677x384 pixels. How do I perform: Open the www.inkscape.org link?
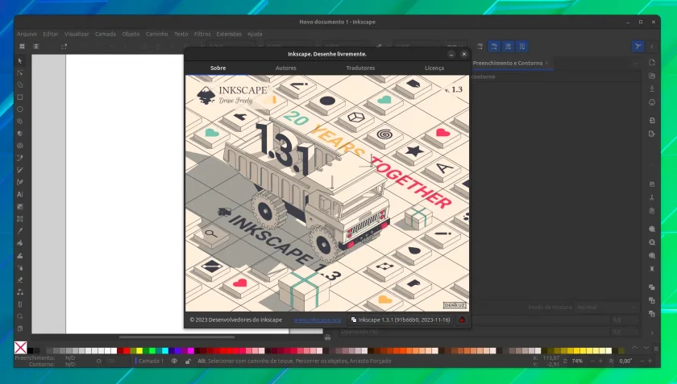click(x=318, y=320)
